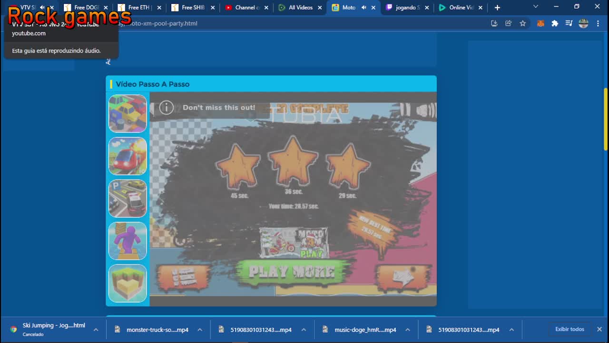609x343 pixels.
Task: Click the page vertical scrollbar thumb
Action: pyautogui.click(x=606, y=119)
